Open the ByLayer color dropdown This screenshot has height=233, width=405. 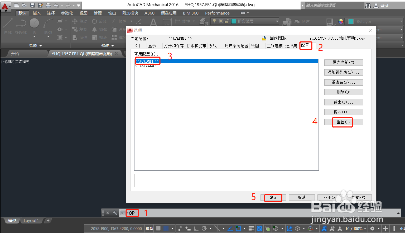[x=402, y=21]
